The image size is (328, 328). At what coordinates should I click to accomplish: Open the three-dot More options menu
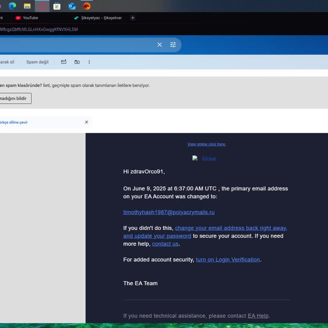89,62
